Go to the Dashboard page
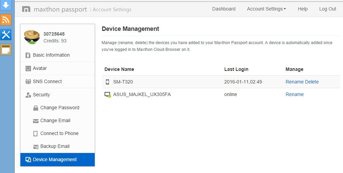 click(x=224, y=9)
